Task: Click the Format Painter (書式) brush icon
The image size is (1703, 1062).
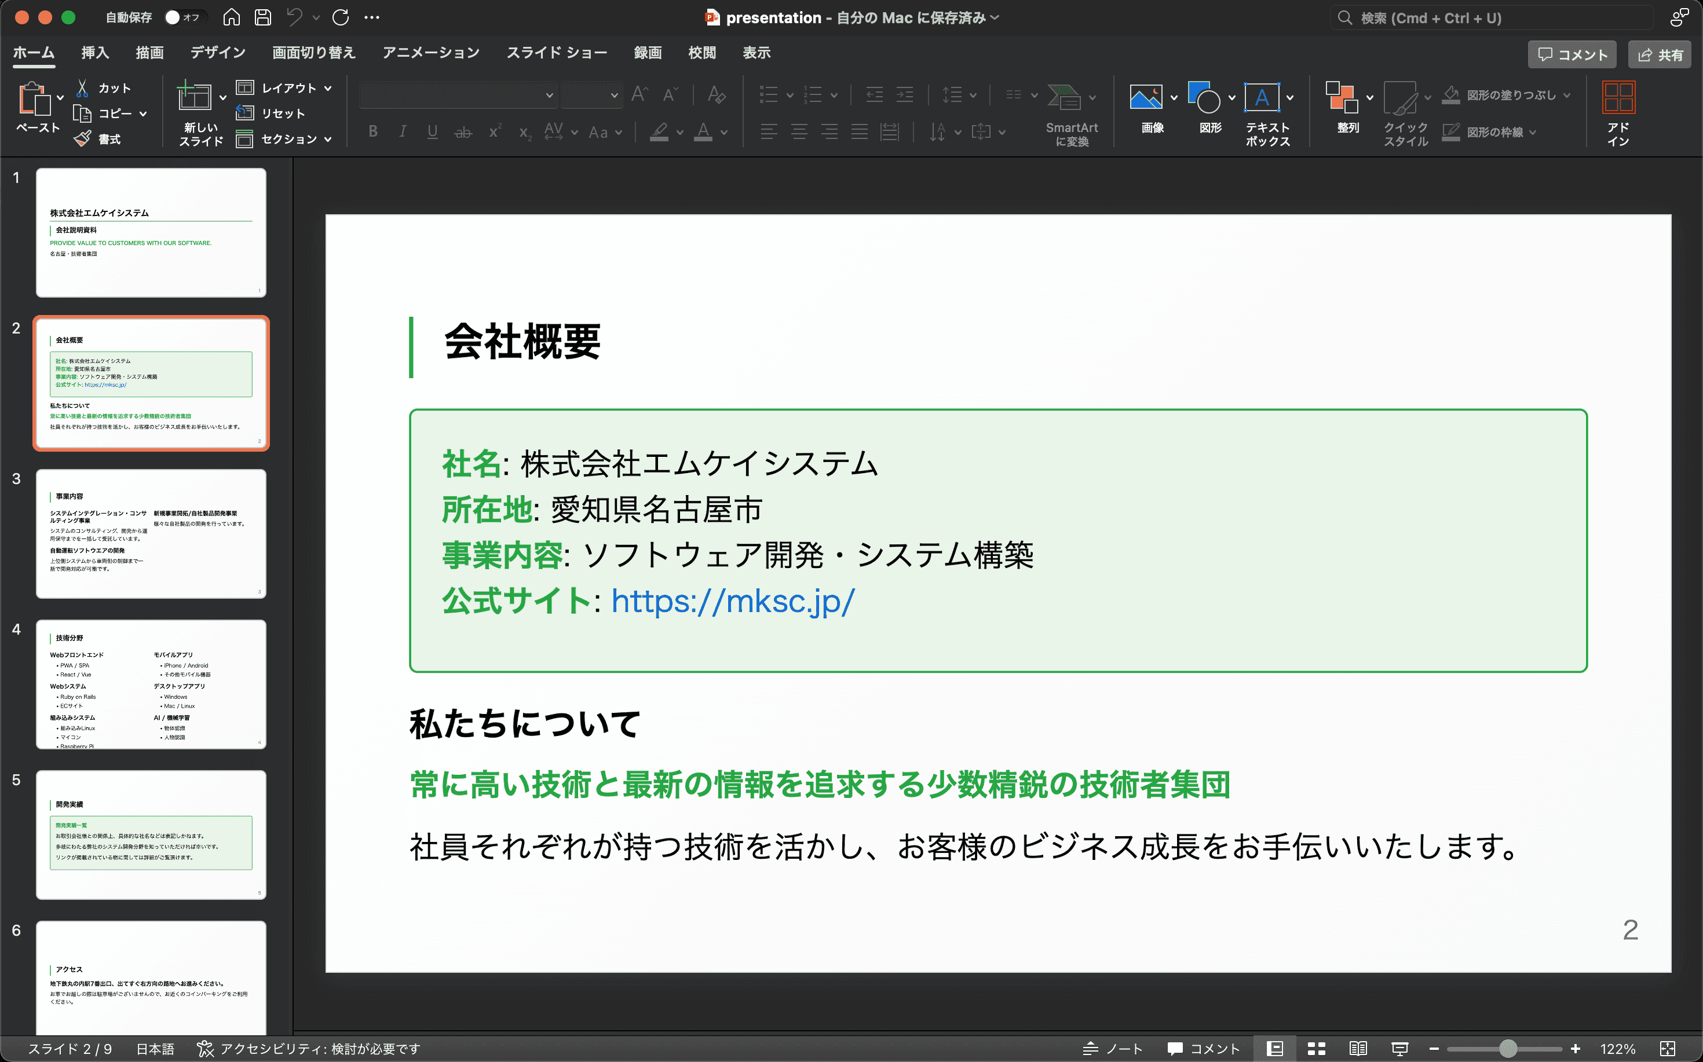Action: 83,138
